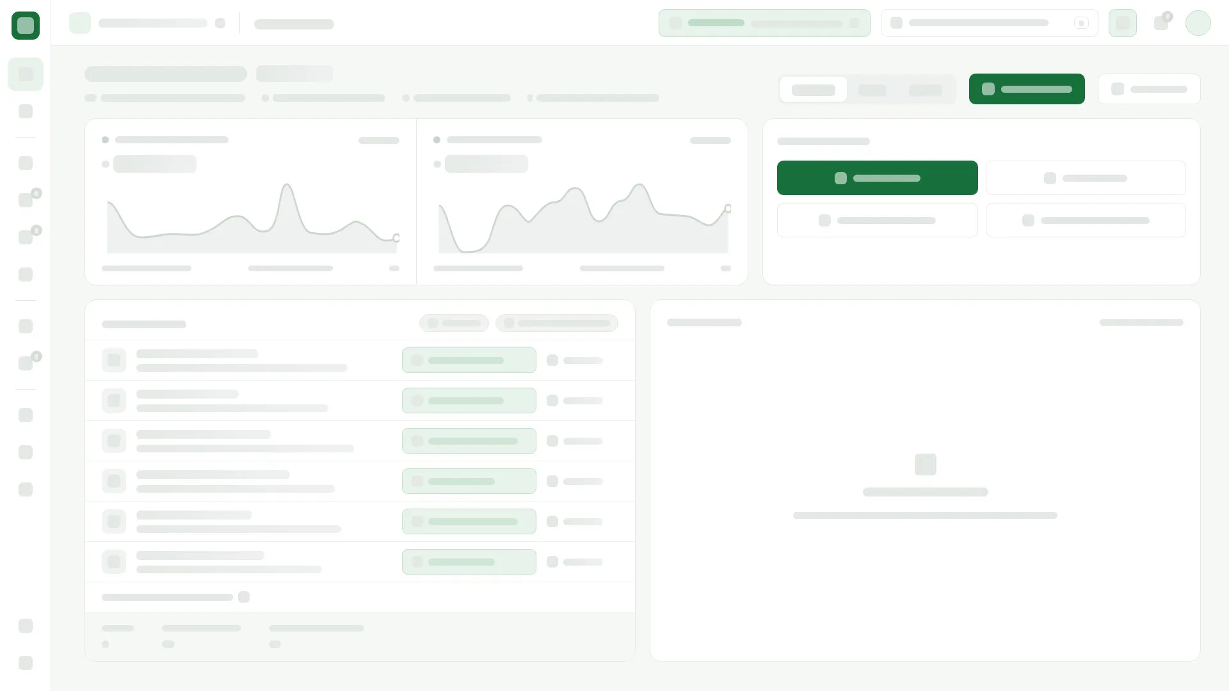
Task: Click the dark green app logo
Action: 26,26
